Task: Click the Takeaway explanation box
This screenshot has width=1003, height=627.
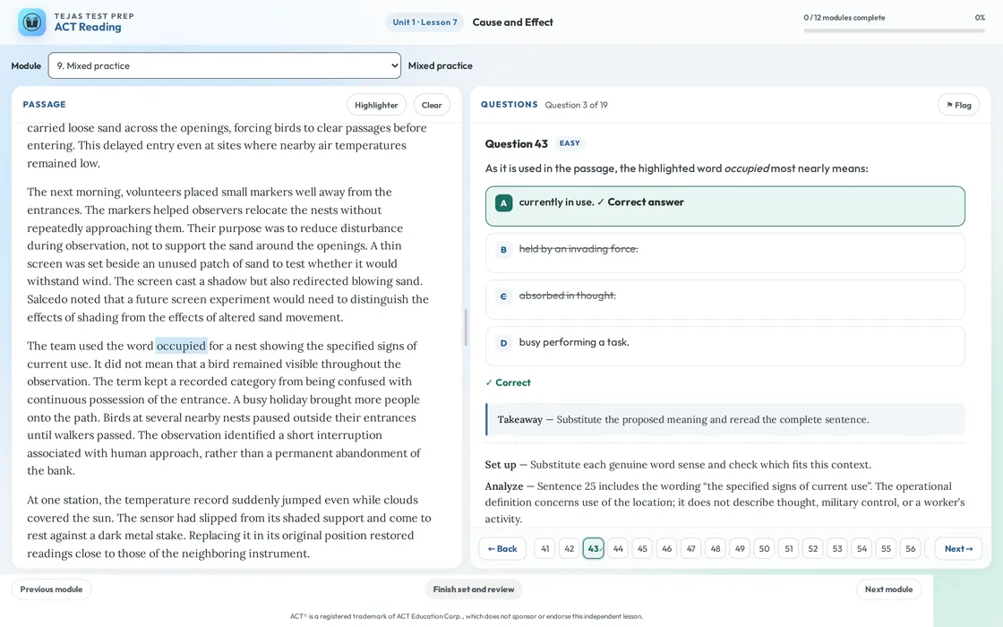Action: (x=724, y=420)
